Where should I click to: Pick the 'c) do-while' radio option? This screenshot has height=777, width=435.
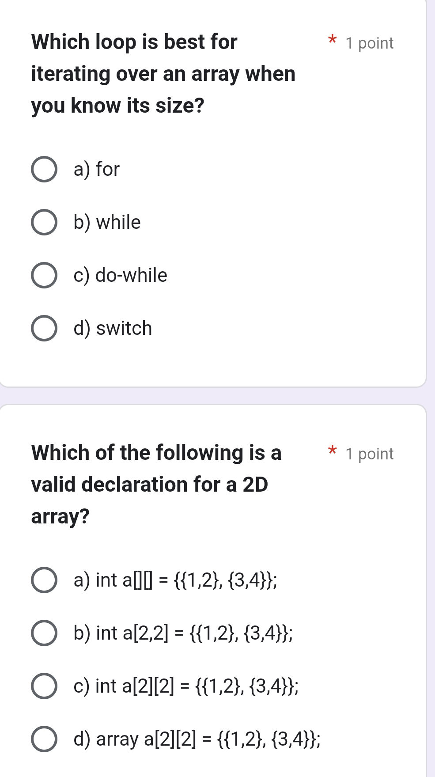(44, 275)
